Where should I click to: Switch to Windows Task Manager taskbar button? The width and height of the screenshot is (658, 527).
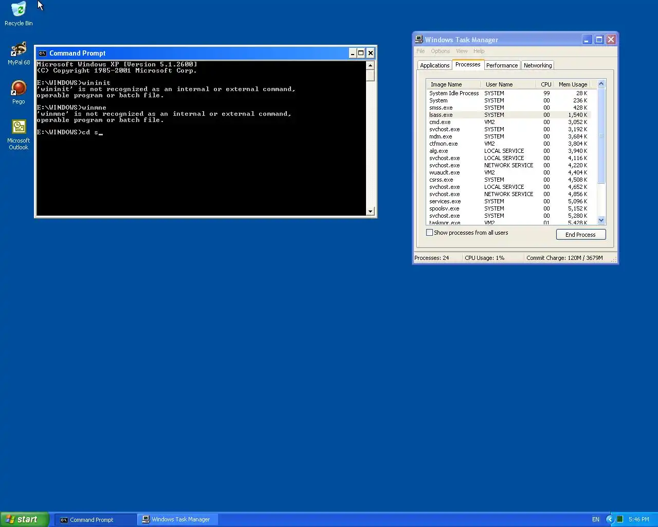tap(178, 520)
